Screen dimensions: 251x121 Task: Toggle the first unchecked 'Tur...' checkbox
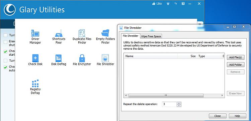click(6, 35)
